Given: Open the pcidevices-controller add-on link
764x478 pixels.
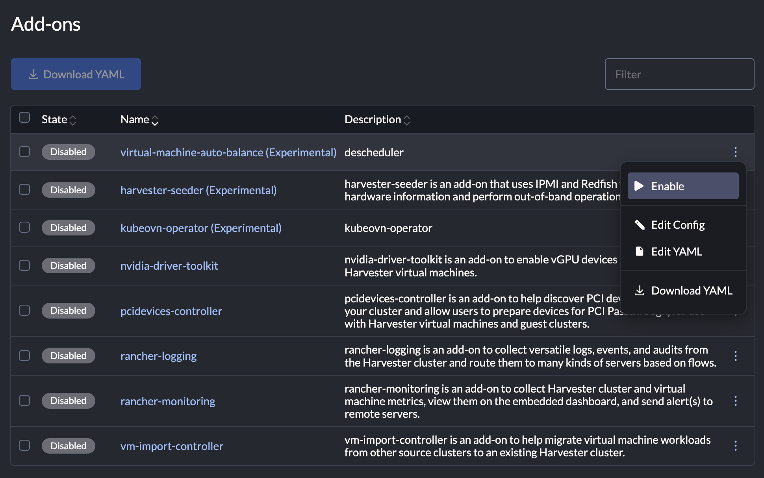Looking at the screenshot, I should click(x=171, y=311).
